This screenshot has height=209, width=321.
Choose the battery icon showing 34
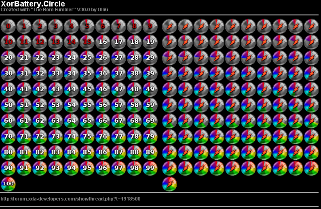tap(71, 74)
